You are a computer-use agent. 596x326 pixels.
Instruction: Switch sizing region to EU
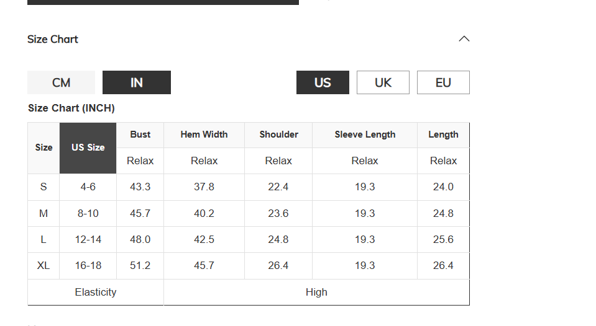click(443, 82)
